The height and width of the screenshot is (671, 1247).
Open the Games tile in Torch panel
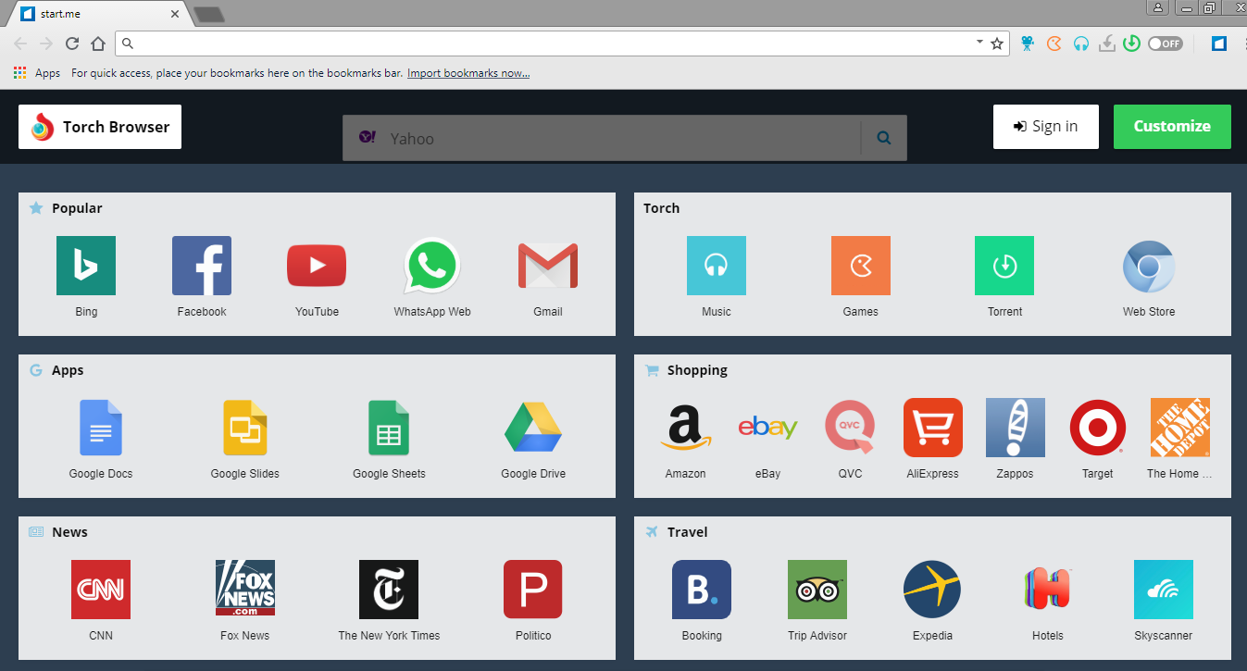pyautogui.click(x=861, y=277)
